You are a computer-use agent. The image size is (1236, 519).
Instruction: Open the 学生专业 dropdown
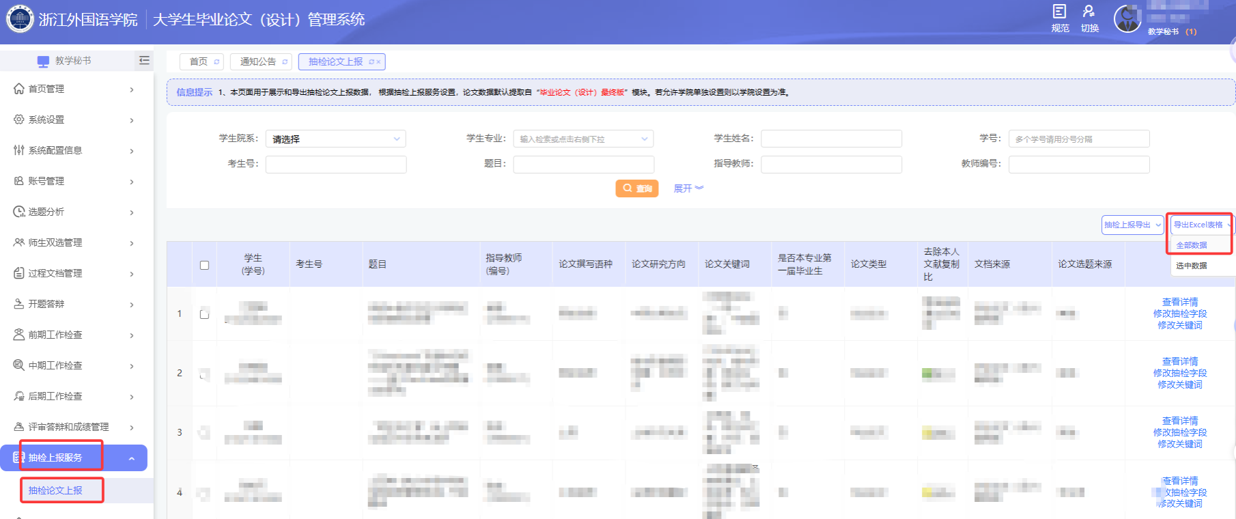click(x=583, y=139)
